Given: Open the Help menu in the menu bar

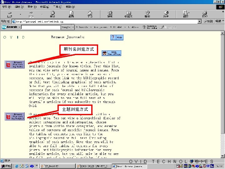Looking at the screenshot, I should pyautogui.click(x=70, y=7).
